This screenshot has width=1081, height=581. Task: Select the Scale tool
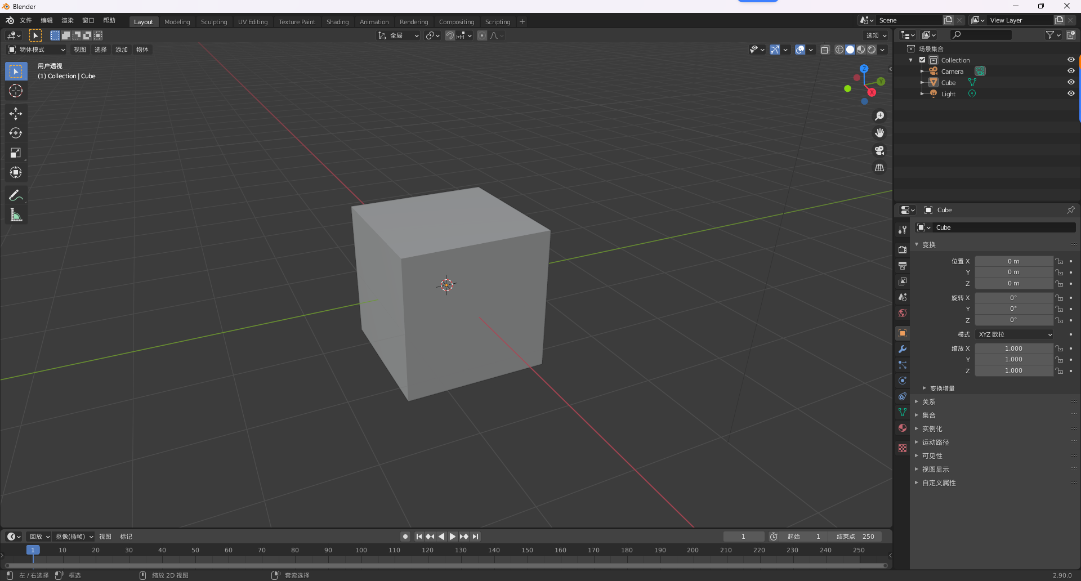tap(16, 153)
